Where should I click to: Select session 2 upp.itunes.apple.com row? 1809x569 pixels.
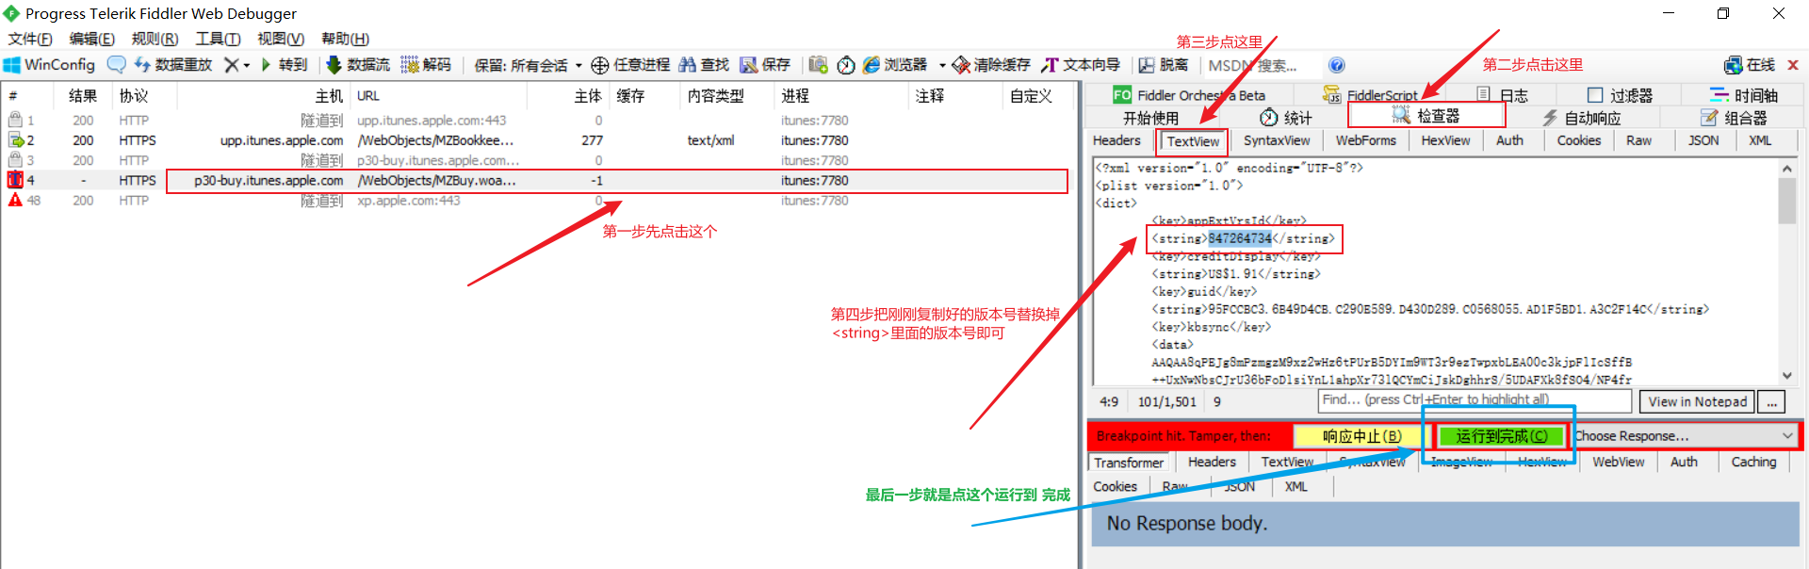537,140
